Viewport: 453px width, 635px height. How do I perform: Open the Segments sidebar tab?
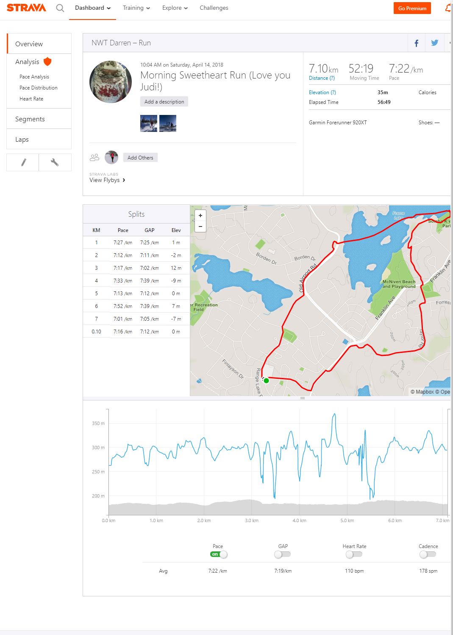[30, 119]
